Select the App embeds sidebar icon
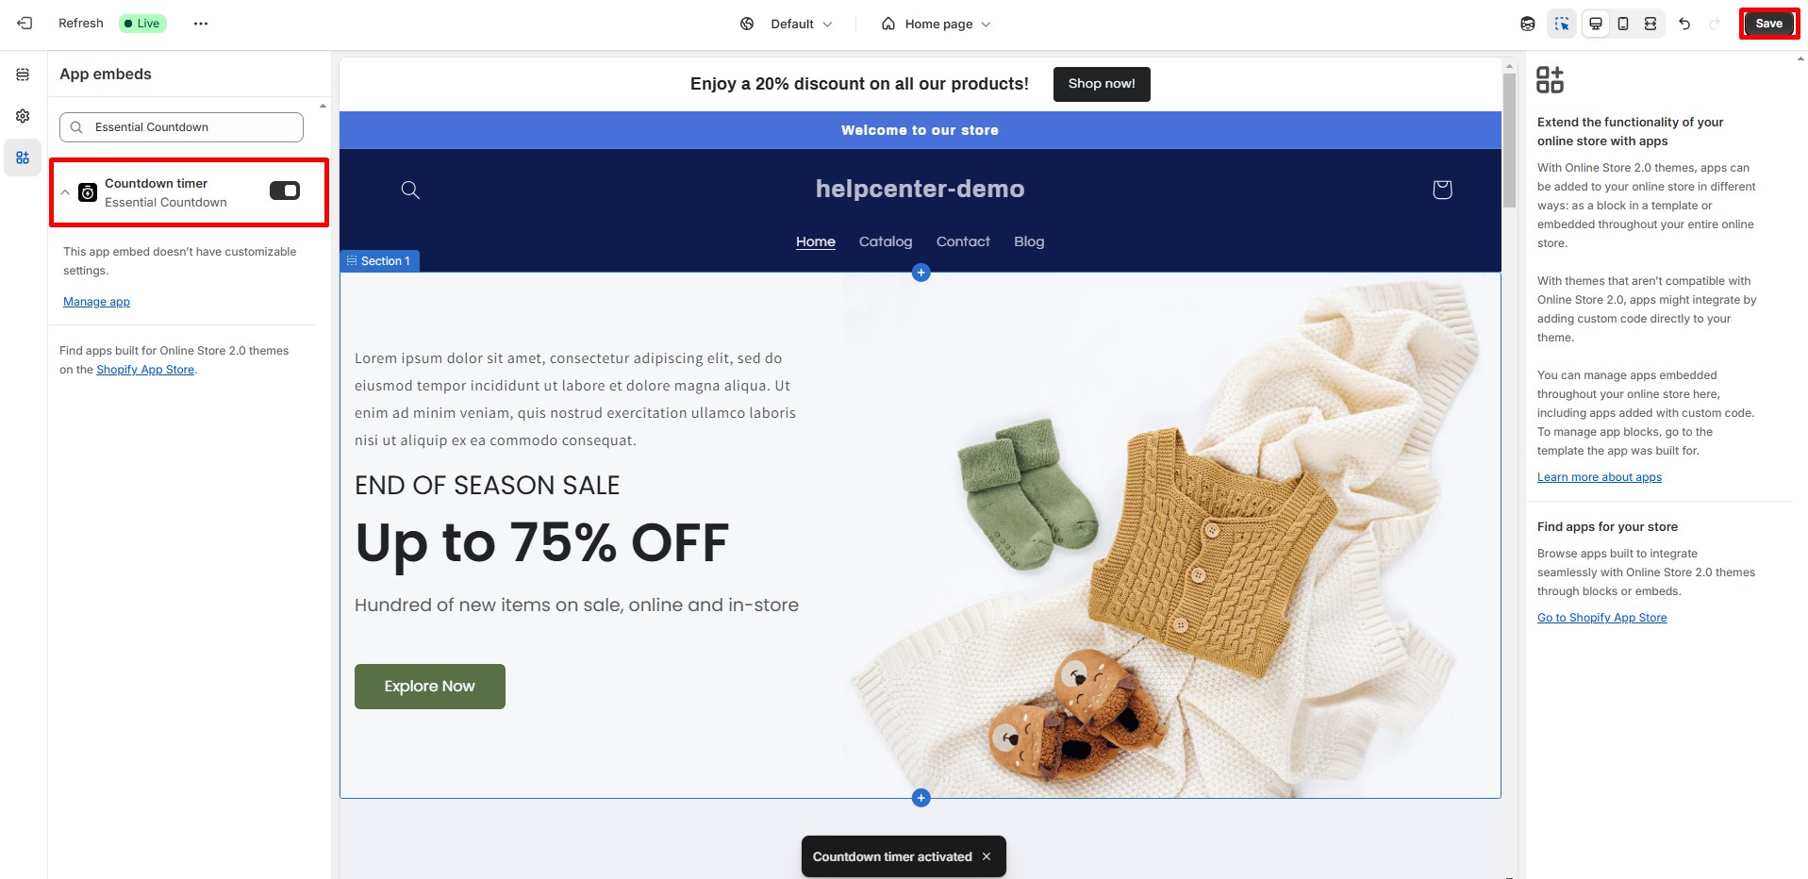1808x879 pixels. pyautogui.click(x=23, y=158)
